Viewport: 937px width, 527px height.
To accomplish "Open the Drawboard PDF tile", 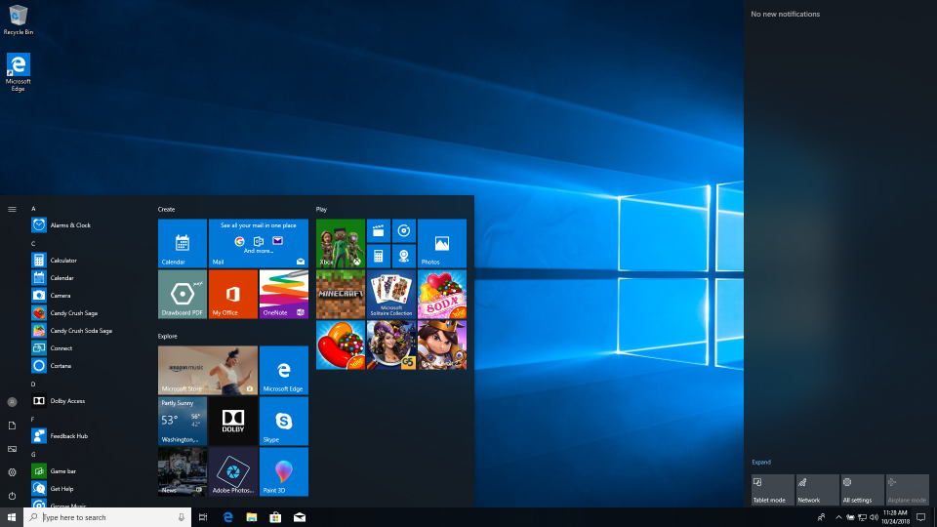I will (x=183, y=295).
